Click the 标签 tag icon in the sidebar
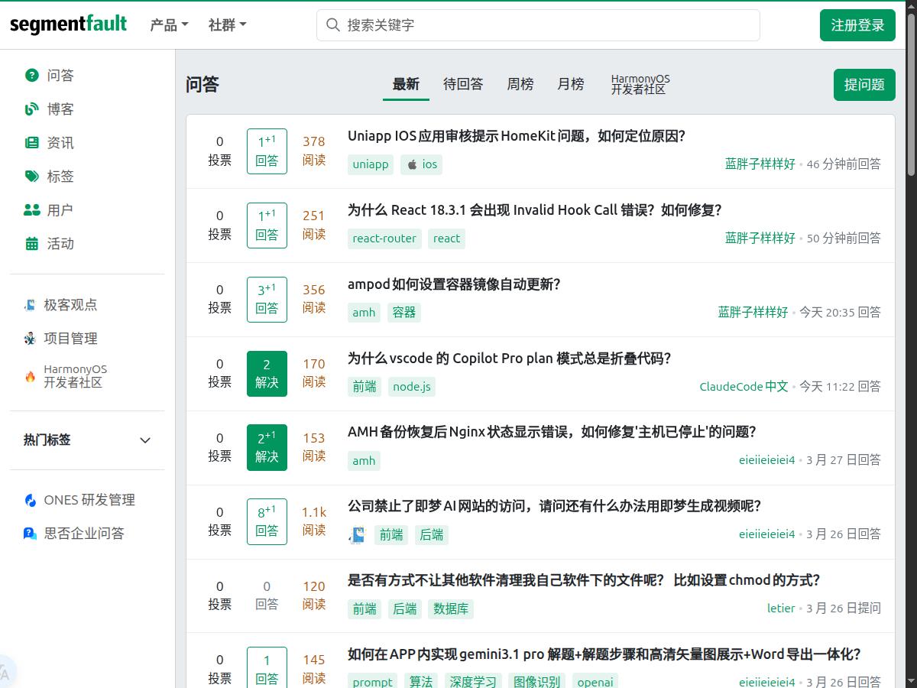 coord(31,176)
